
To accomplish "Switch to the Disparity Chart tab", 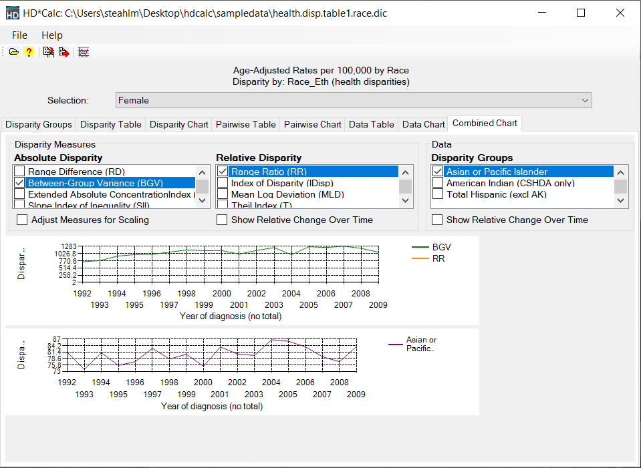I will pos(178,124).
